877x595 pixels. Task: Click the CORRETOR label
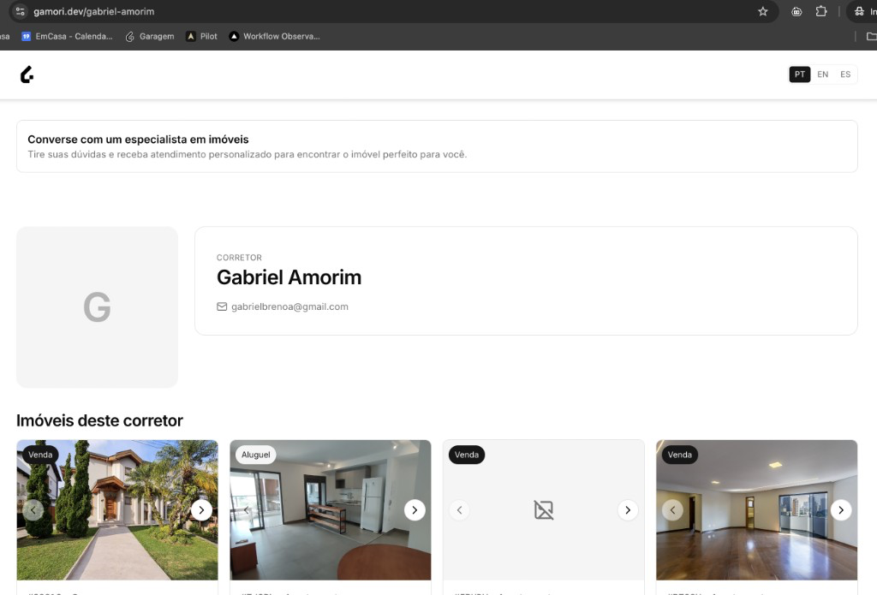point(239,257)
